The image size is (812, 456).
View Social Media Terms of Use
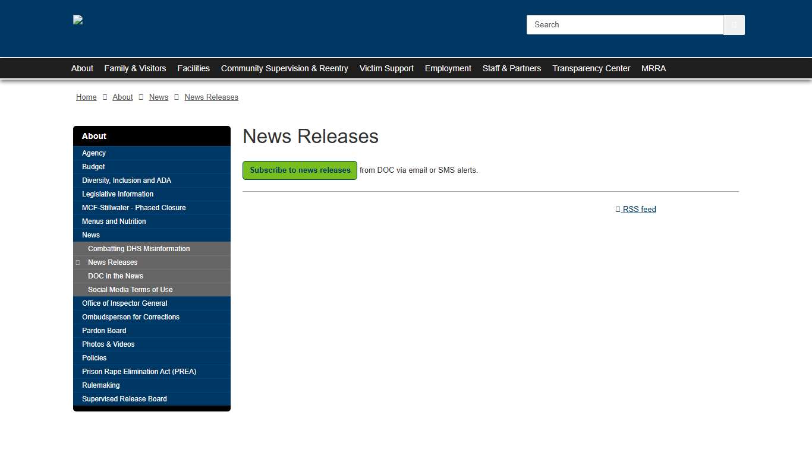[x=130, y=289]
